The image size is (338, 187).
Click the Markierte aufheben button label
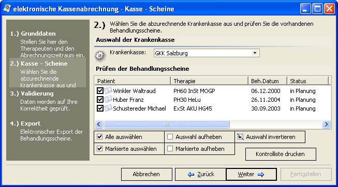coord(199,149)
